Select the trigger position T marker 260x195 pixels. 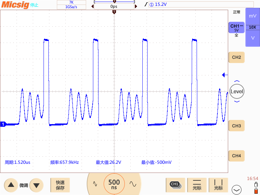pos(114,12)
